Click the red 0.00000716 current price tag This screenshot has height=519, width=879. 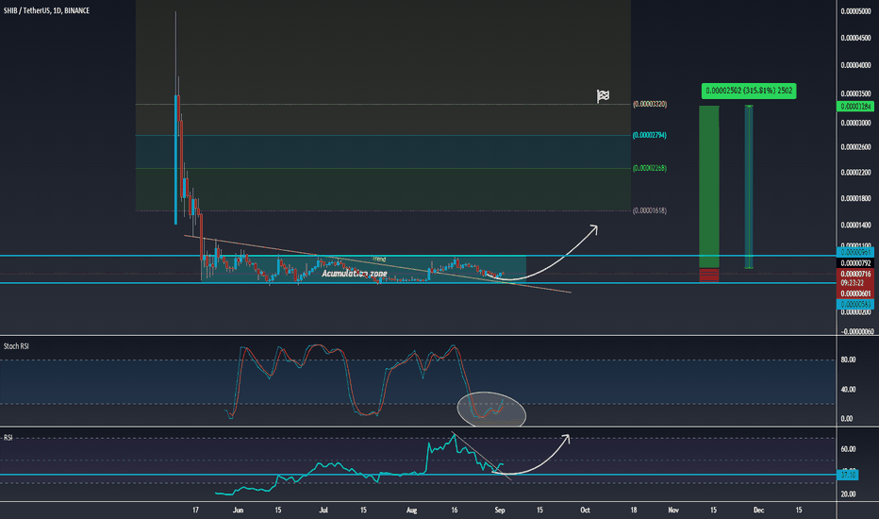[854, 274]
